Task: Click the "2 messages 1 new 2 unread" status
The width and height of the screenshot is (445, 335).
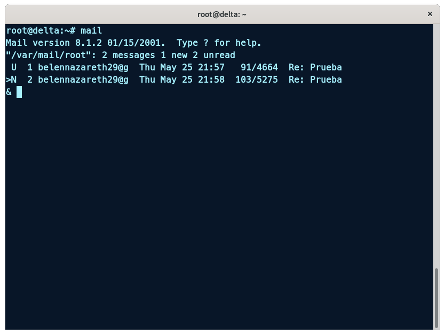Action: (x=169, y=55)
